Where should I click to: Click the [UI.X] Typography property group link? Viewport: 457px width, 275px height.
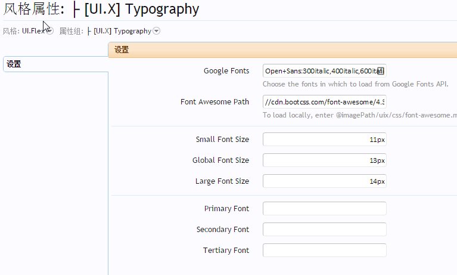[x=122, y=31]
